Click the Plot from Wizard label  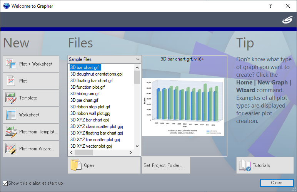[x=37, y=149]
